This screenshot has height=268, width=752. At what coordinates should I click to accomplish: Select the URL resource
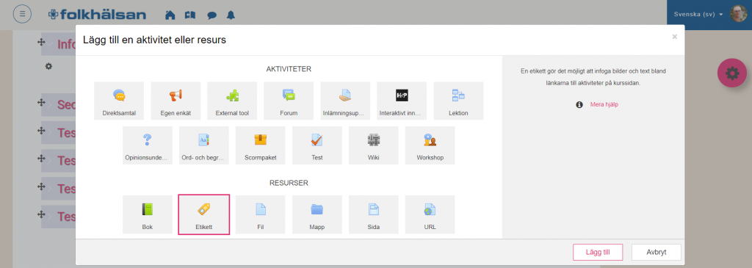430,214
